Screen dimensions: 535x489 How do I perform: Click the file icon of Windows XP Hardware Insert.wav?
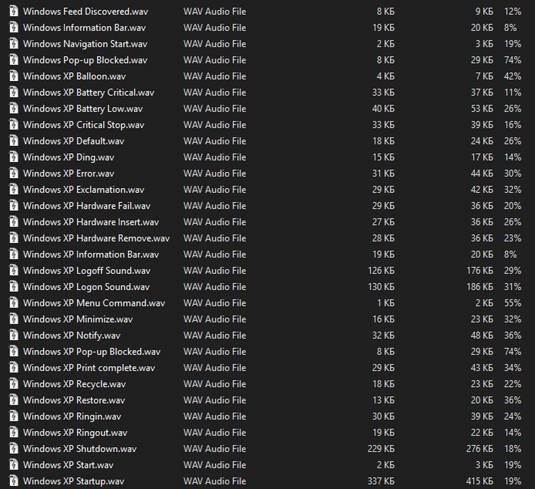click(13, 222)
